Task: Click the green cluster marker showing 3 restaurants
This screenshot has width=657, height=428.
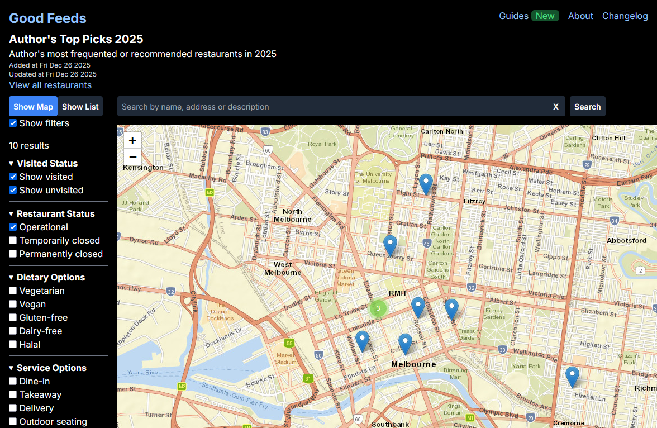Action: point(378,308)
